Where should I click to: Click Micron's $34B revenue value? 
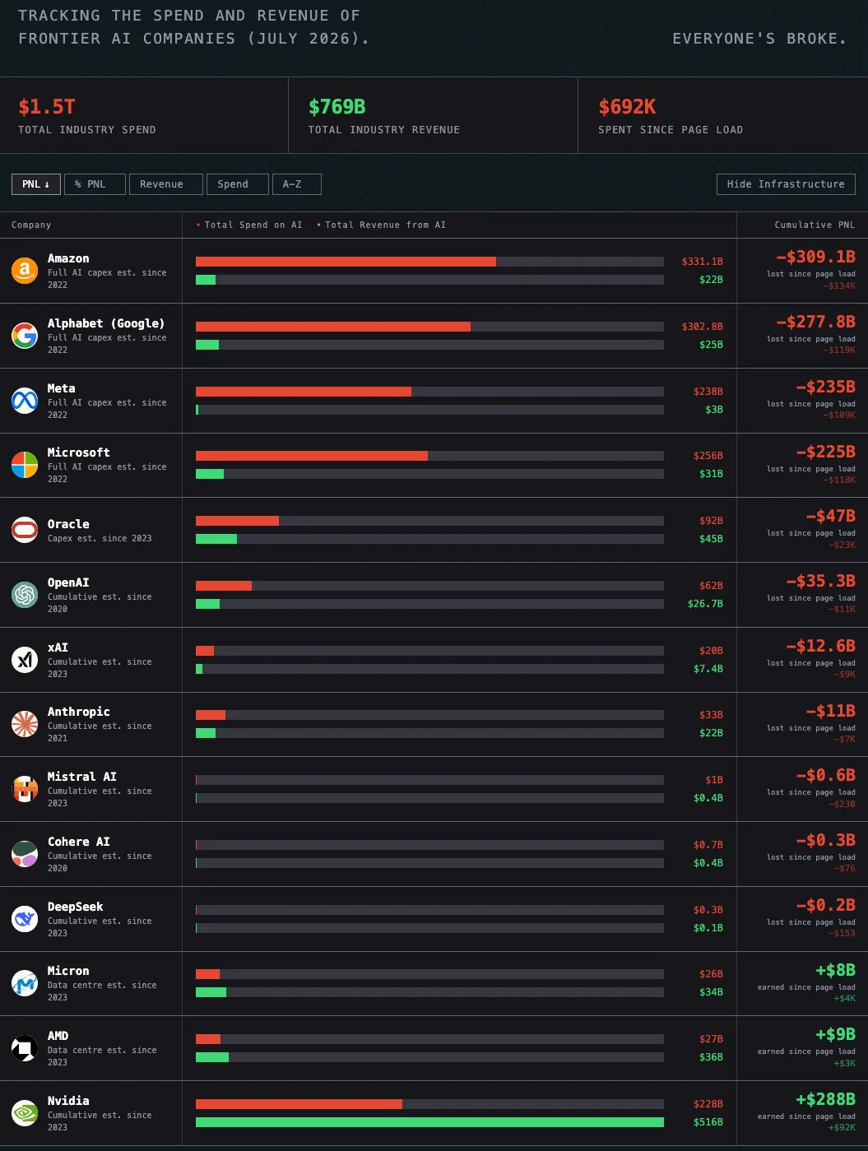(711, 992)
